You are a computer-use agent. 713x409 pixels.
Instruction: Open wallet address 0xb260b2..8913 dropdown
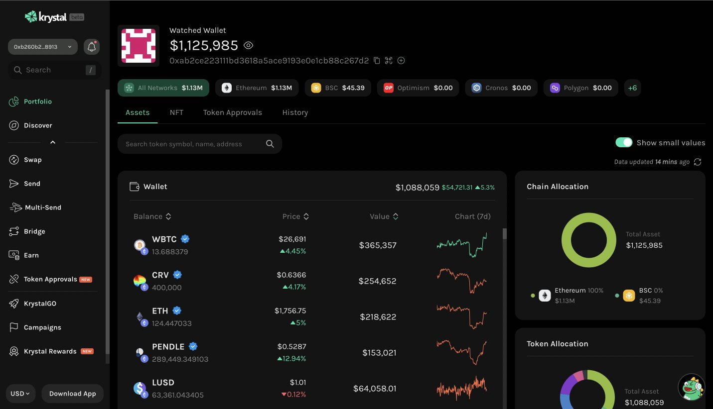(43, 47)
